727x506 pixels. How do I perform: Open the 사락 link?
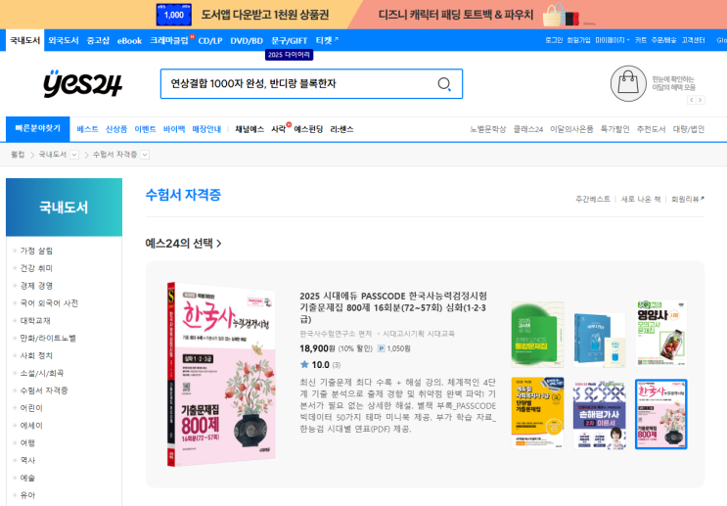278,129
